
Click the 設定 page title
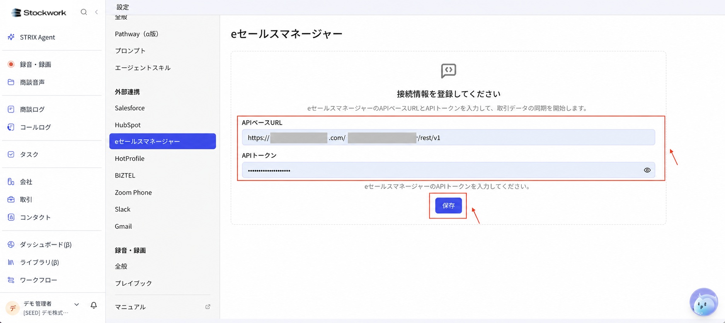[x=123, y=7]
